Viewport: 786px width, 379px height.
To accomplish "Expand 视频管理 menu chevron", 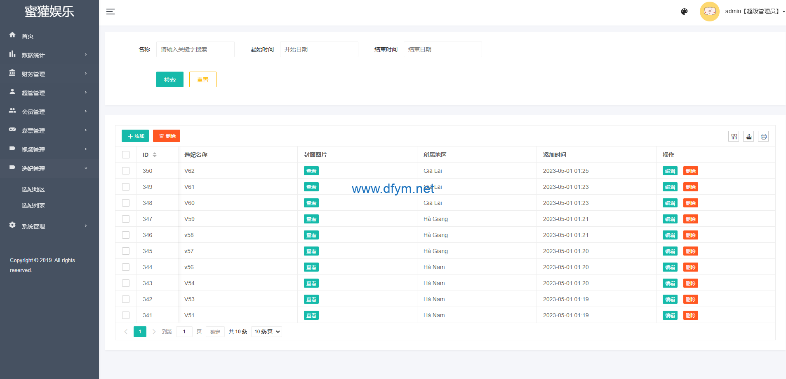I will [86, 149].
